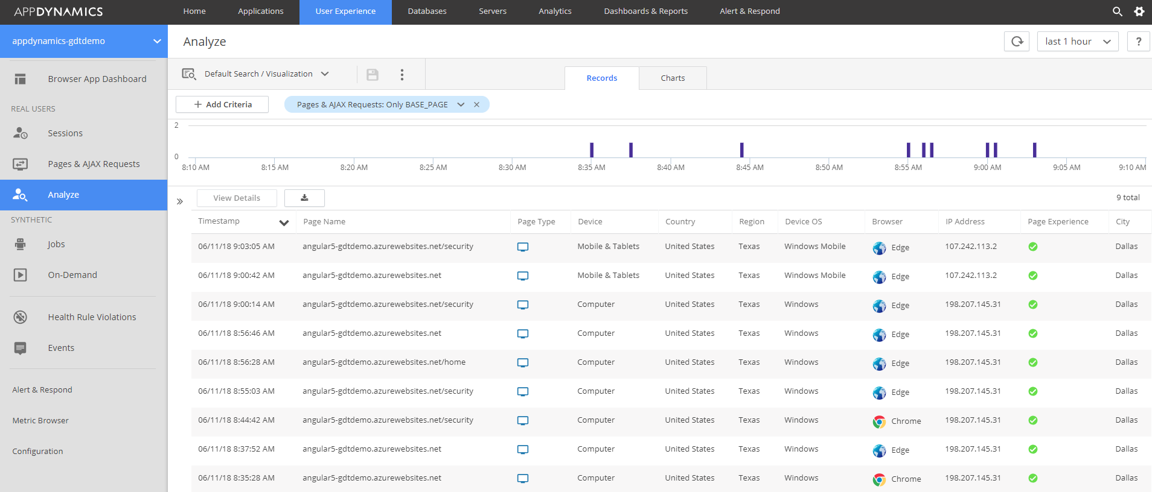Click the Events sidebar icon

coord(21,348)
